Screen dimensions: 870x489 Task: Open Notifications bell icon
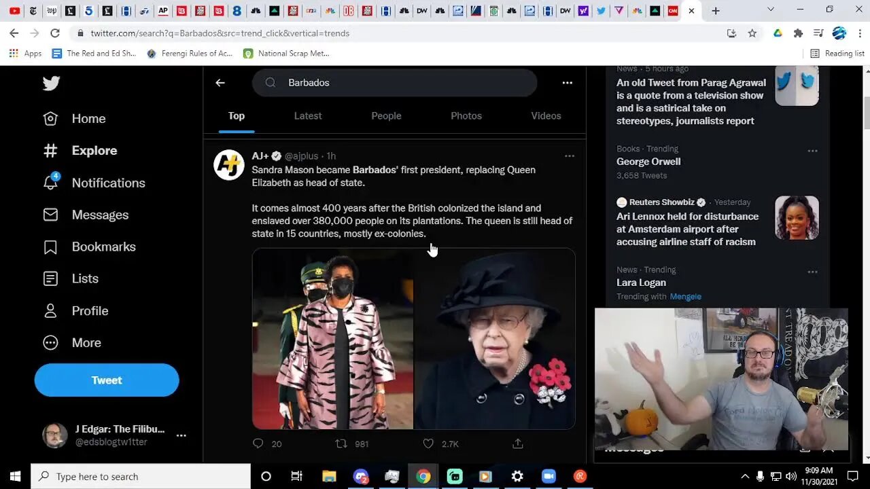(x=51, y=183)
